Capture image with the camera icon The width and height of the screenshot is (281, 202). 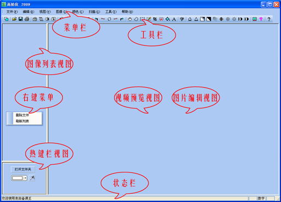35,19
